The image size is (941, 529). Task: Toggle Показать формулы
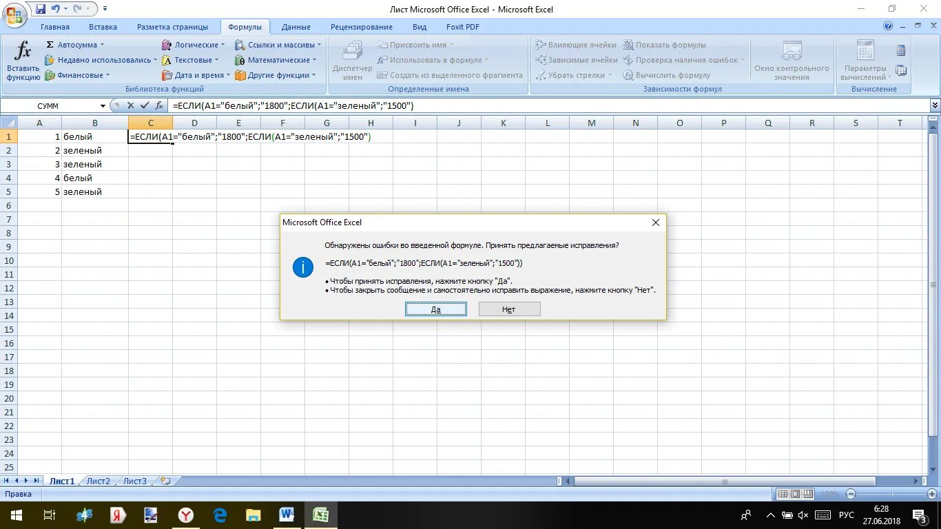(665, 45)
